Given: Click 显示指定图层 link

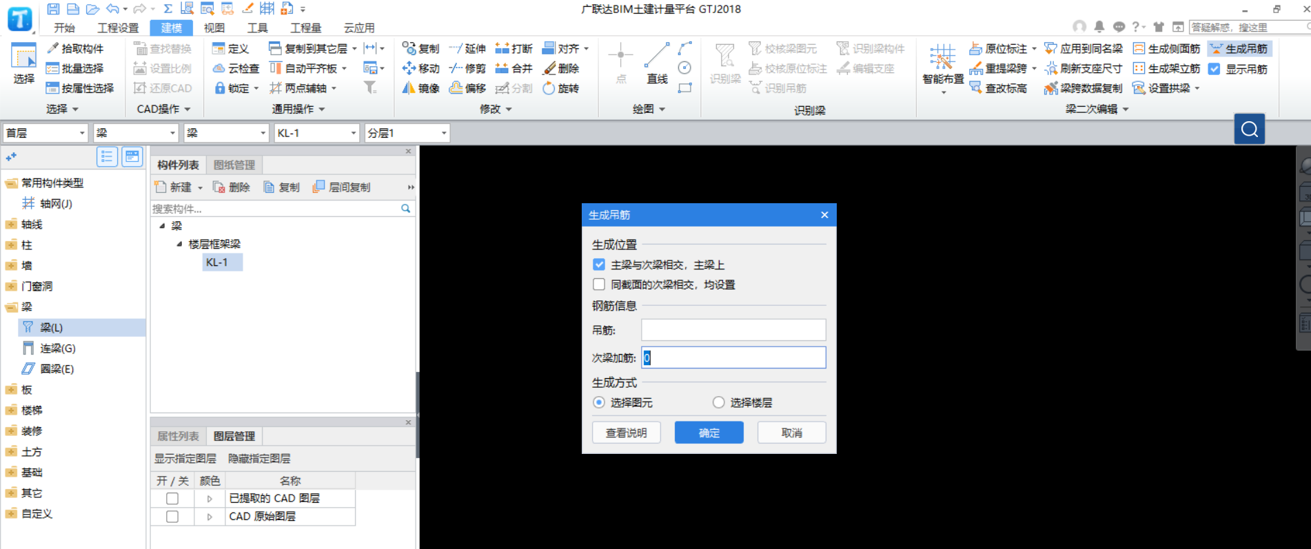Looking at the screenshot, I should pyautogui.click(x=185, y=458).
